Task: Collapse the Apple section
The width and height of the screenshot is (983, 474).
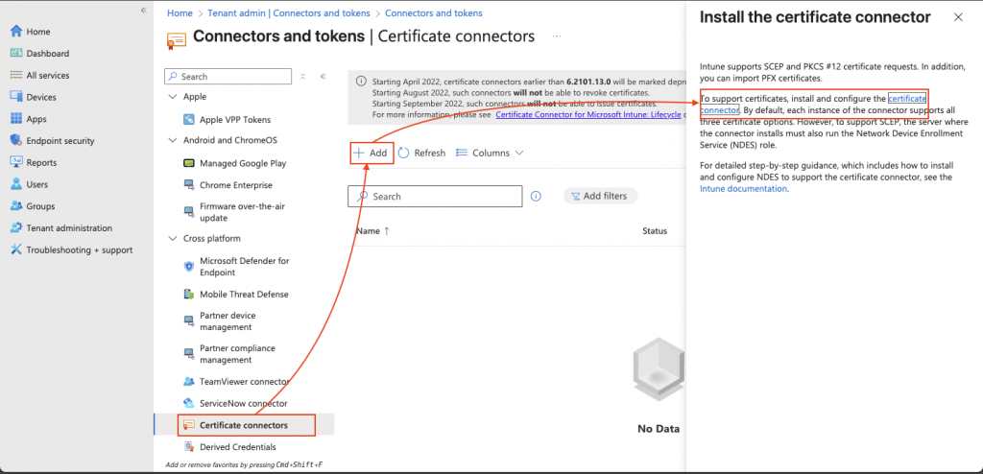Action: (x=173, y=97)
